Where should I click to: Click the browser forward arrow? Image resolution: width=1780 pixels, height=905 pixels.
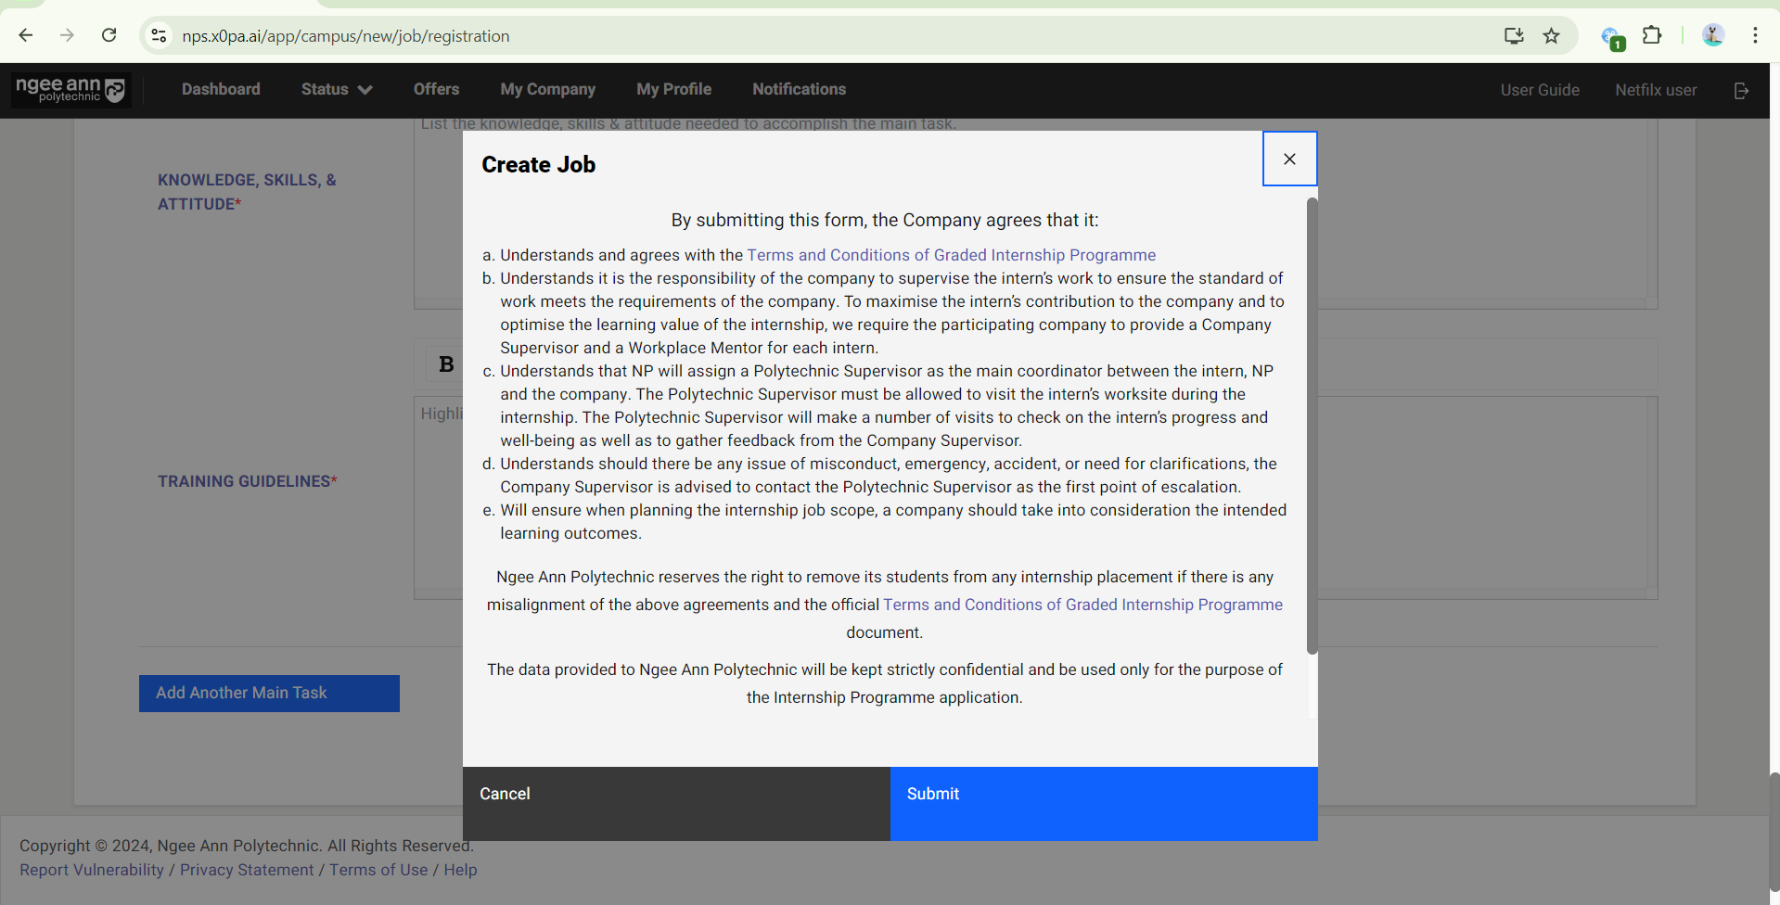coord(67,35)
